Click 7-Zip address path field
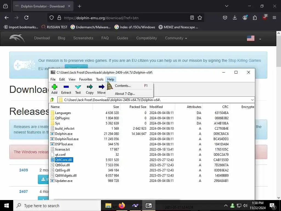 tap(156, 100)
